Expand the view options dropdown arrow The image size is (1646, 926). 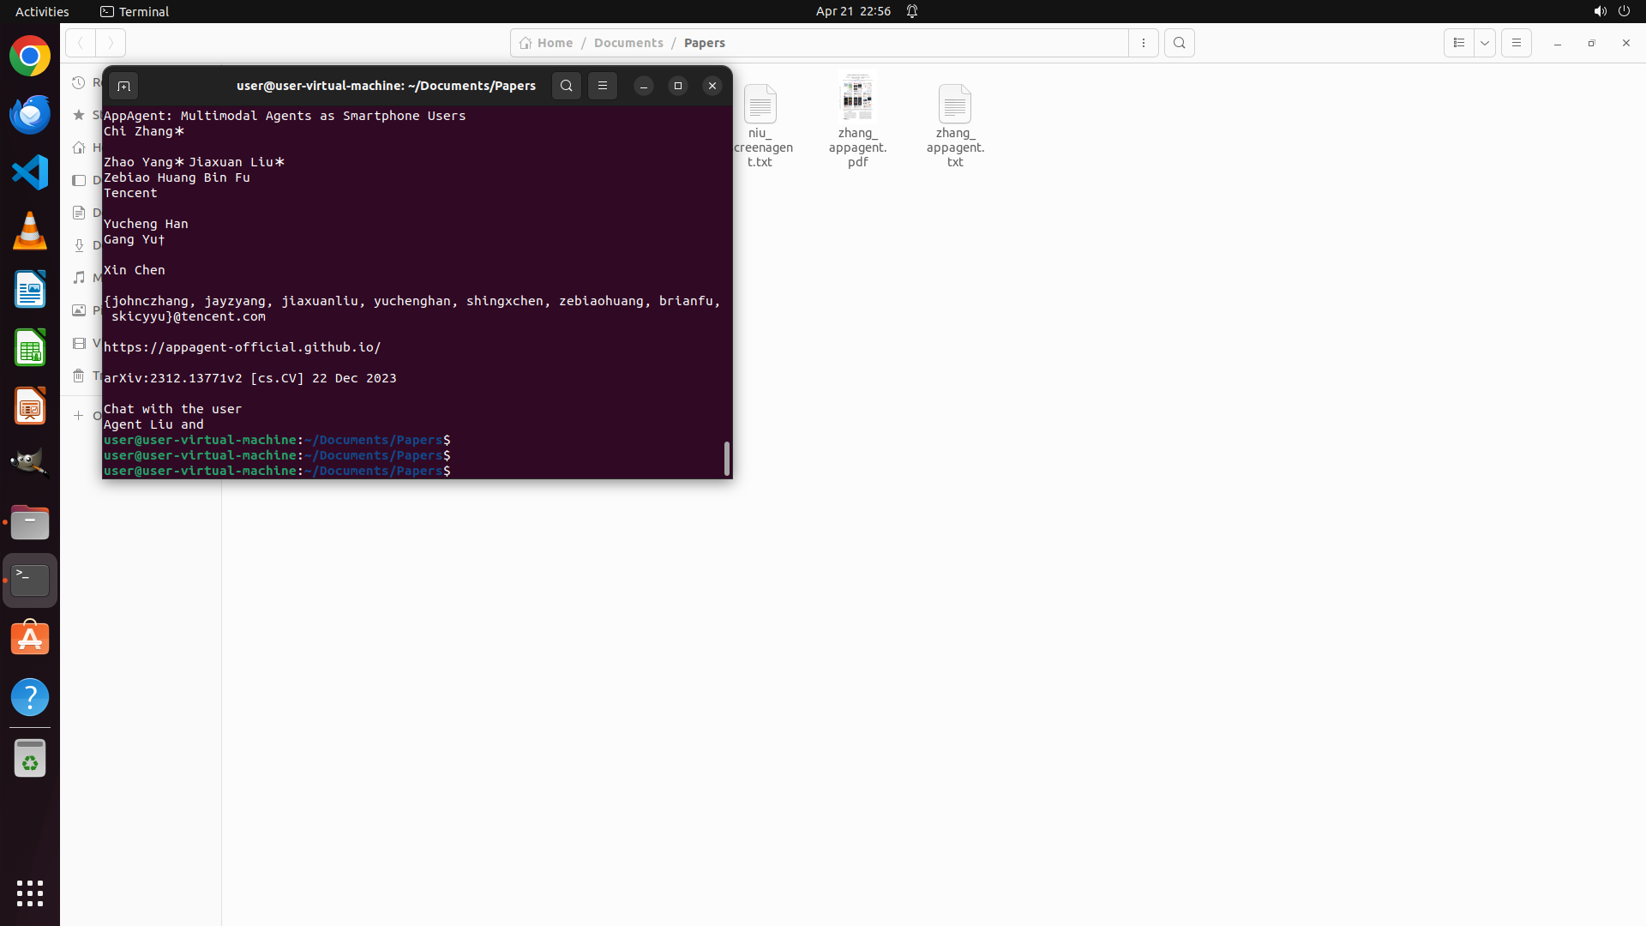coord(1485,43)
